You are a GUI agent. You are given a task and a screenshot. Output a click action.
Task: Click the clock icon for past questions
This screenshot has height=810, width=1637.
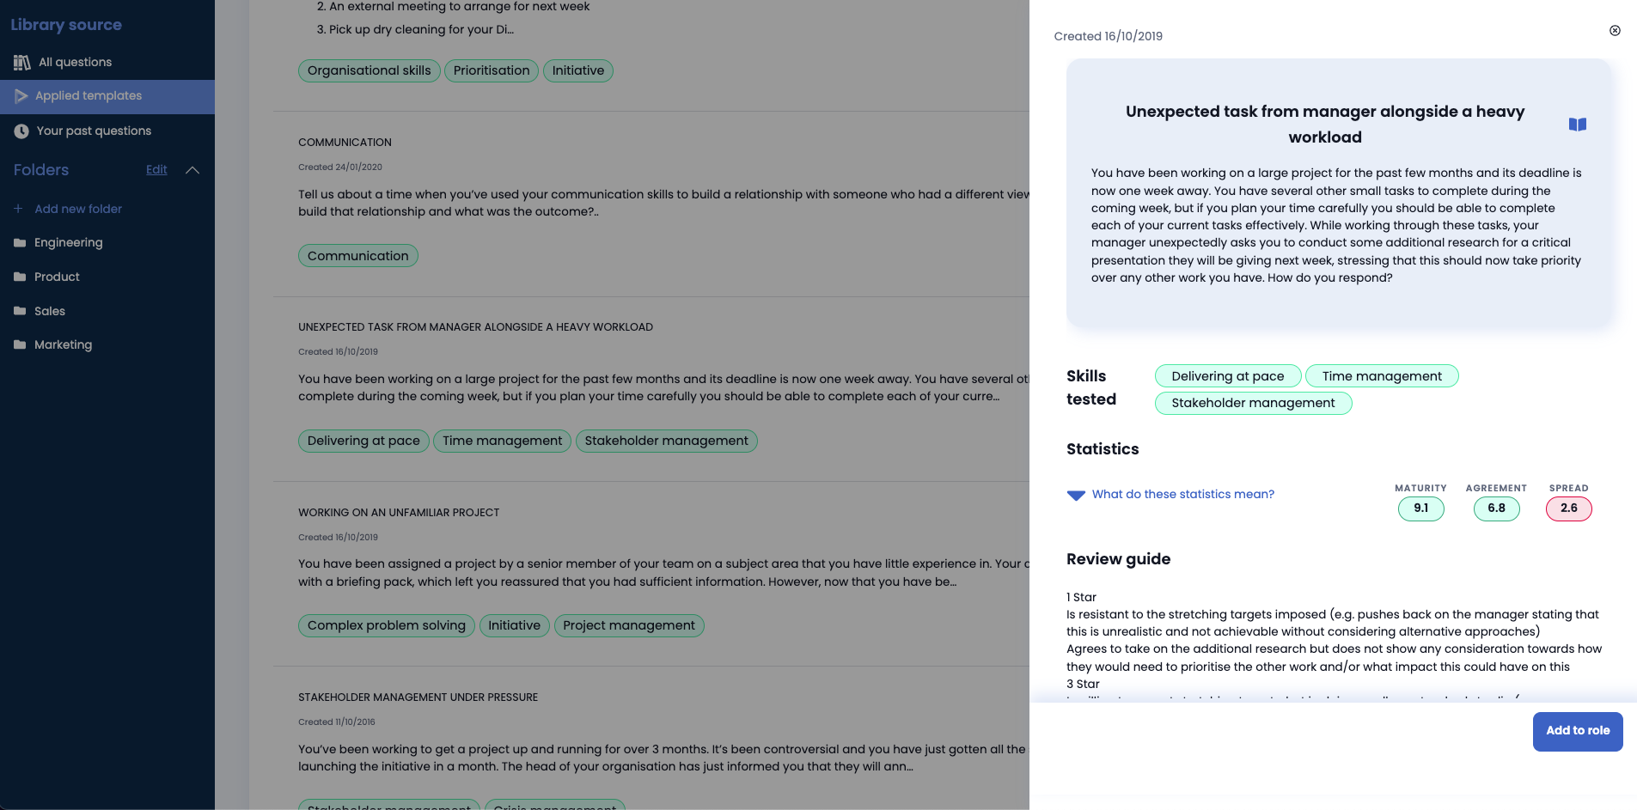[21, 131]
